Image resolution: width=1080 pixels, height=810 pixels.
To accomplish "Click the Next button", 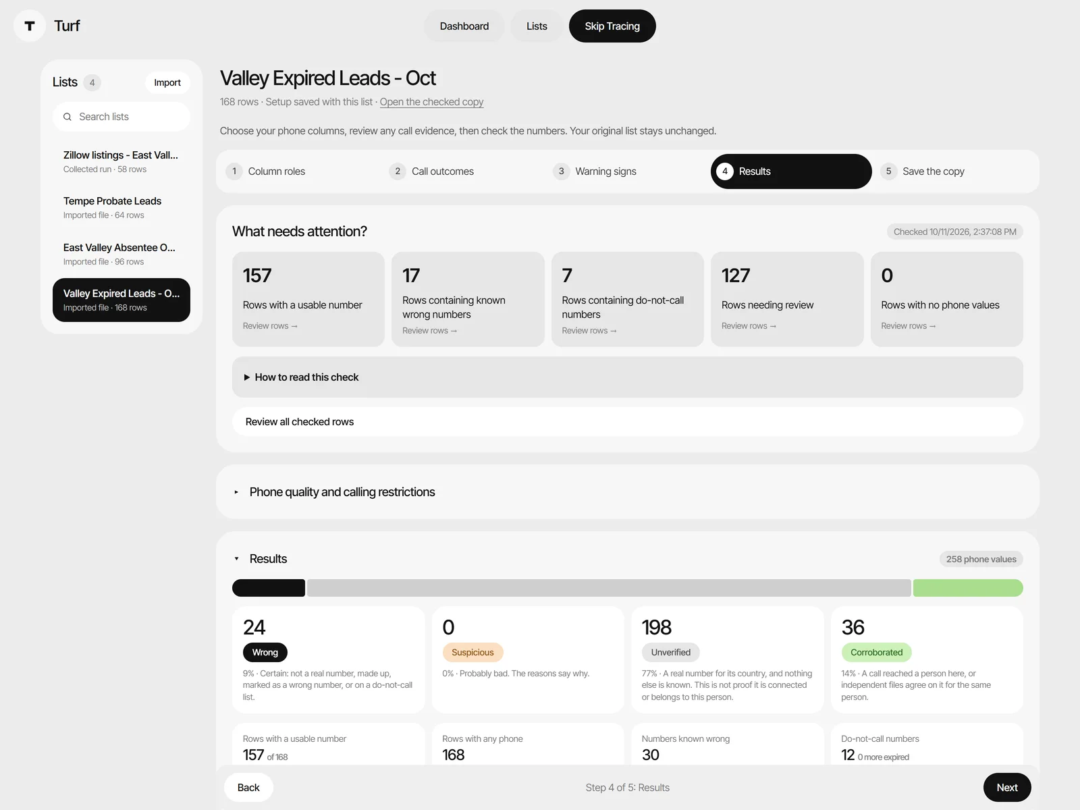I will point(1007,788).
